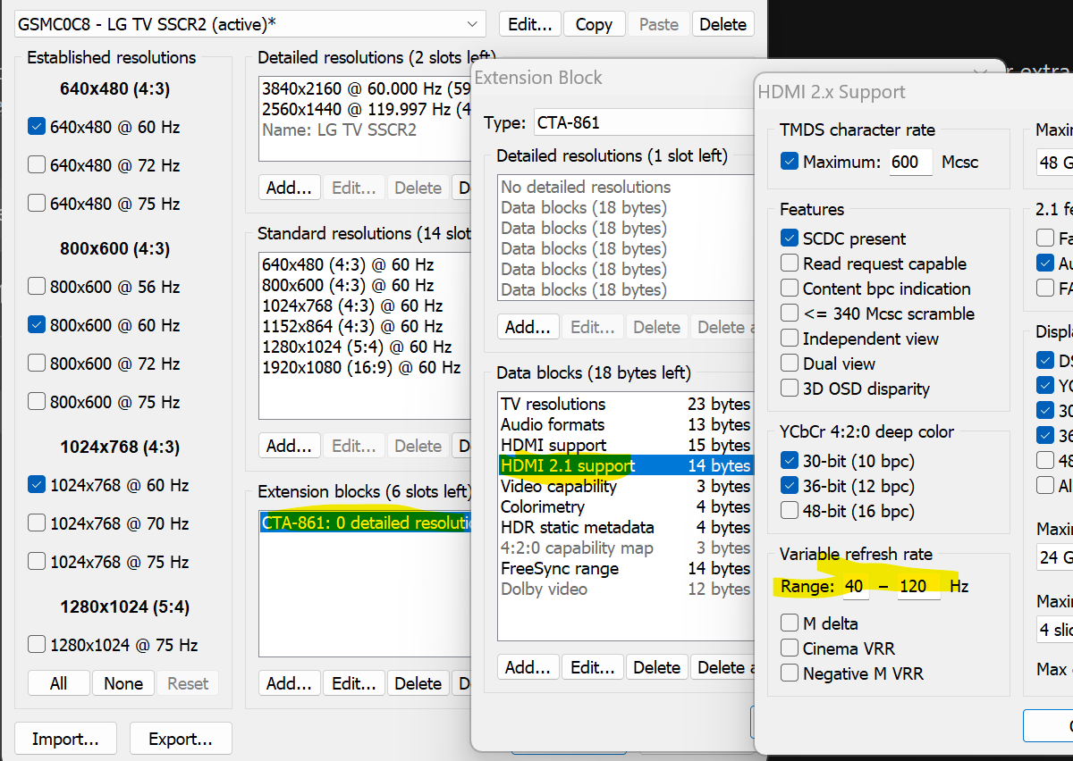Select FreeSync range data block
1073x761 pixels.
(x=625, y=568)
